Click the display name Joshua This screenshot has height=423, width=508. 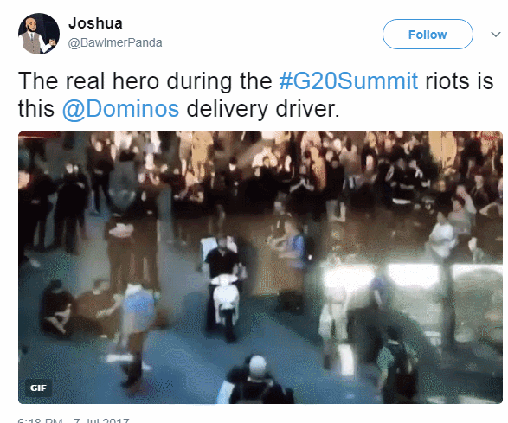coord(95,23)
